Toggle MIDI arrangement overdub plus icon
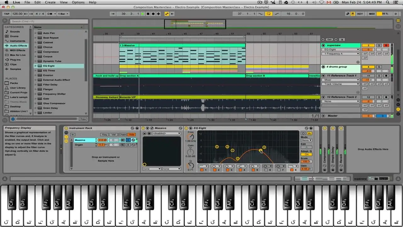 (158, 14)
